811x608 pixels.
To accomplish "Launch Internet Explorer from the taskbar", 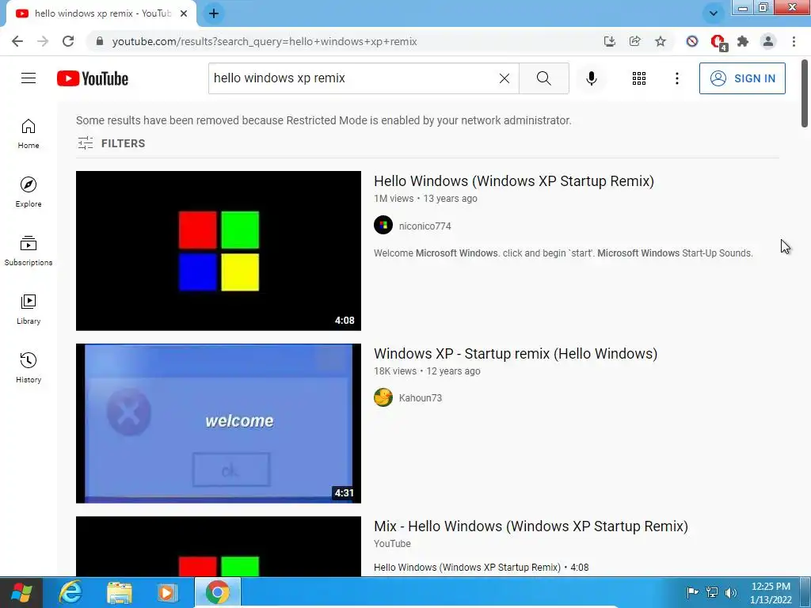I will coord(70,592).
